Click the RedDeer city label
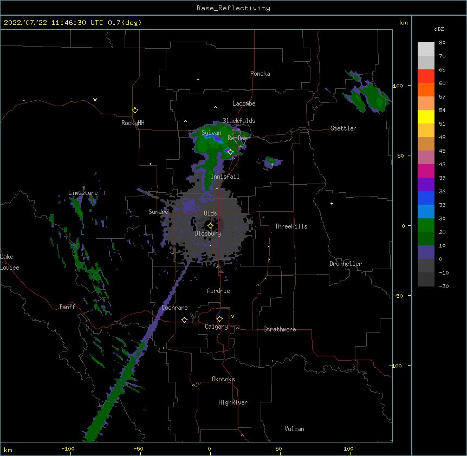The width and height of the screenshot is (467, 456). pyautogui.click(x=238, y=138)
